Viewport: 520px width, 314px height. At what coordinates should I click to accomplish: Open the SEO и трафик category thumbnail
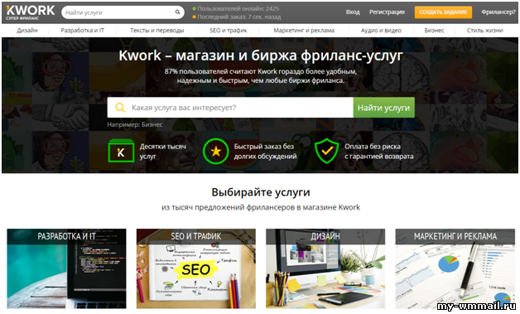[x=196, y=268]
